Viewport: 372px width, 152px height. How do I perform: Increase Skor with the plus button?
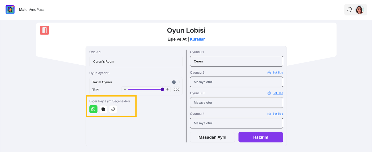pos(167,89)
